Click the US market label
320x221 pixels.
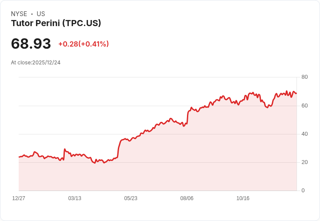click(41, 14)
